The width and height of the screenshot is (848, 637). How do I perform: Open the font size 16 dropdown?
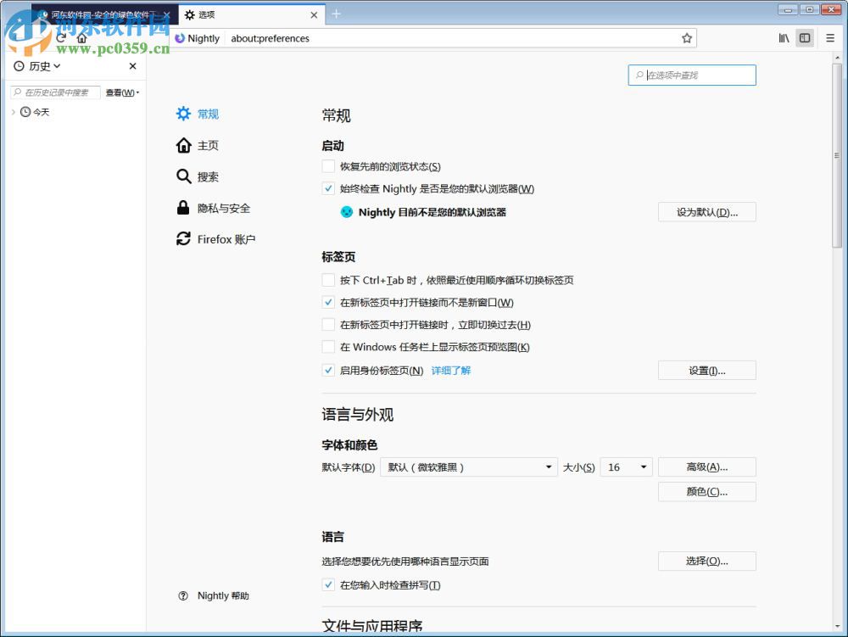(626, 467)
